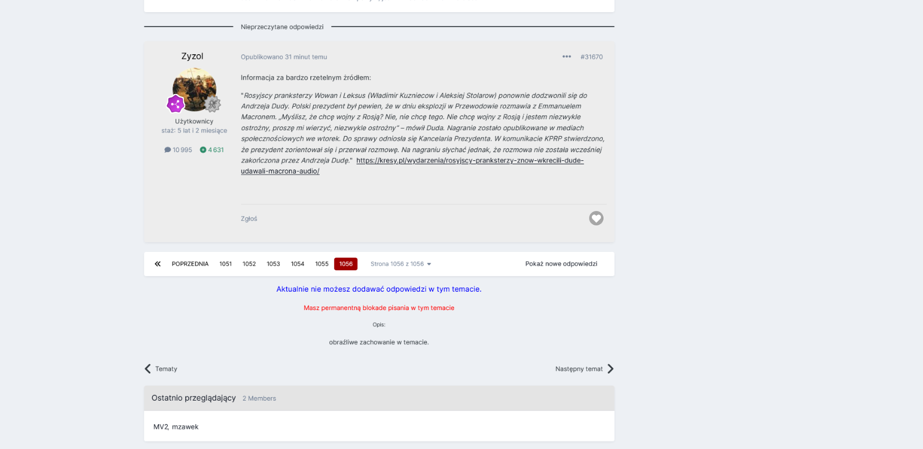Click Pokaż nowe odpowiedzi
923x449 pixels.
(561, 264)
